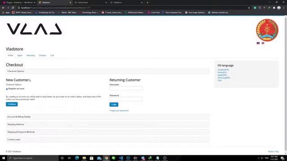This screenshot has width=287, height=161.
Task: Launch Microsoft Edge from taskbar
Action: point(77,158)
